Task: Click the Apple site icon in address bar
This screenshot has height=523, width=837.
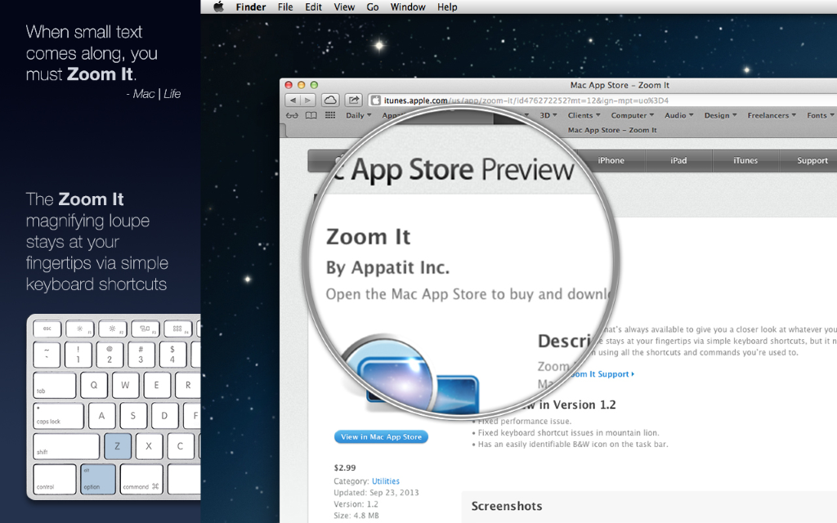Action: 376,101
